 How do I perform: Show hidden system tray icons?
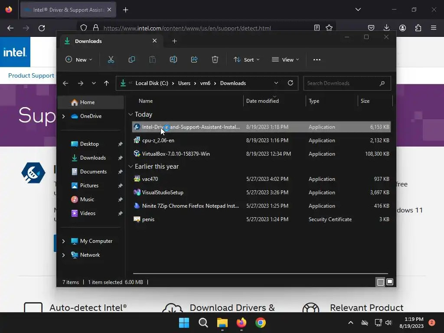tap(350, 323)
